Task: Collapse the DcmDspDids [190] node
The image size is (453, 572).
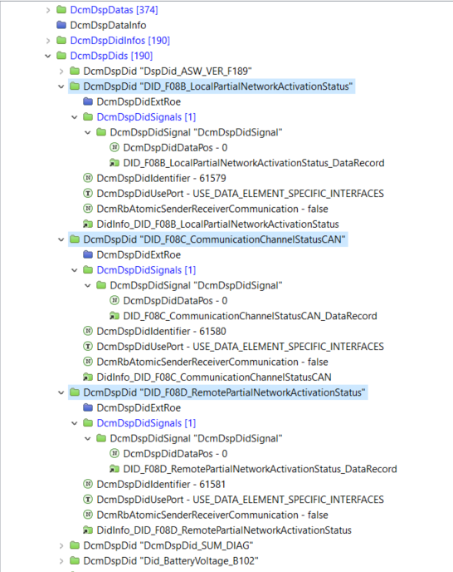Action: (x=48, y=56)
